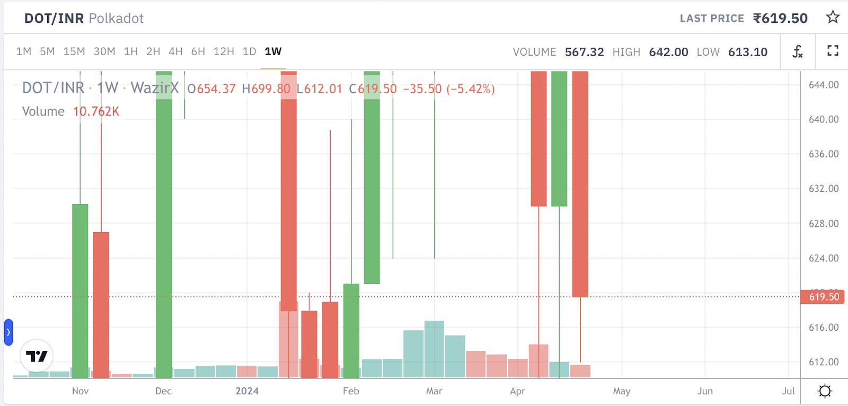Image resolution: width=848 pixels, height=406 pixels.
Task: Click the HIGH 642.00 value
Action: coord(668,52)
